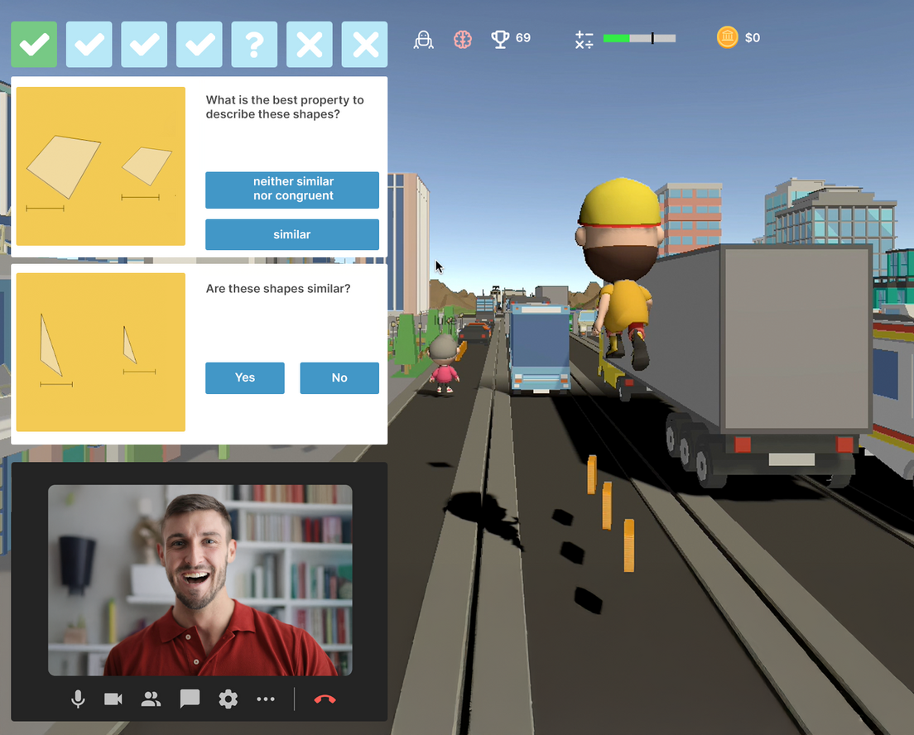Open the call chat panel

point(190,699)
